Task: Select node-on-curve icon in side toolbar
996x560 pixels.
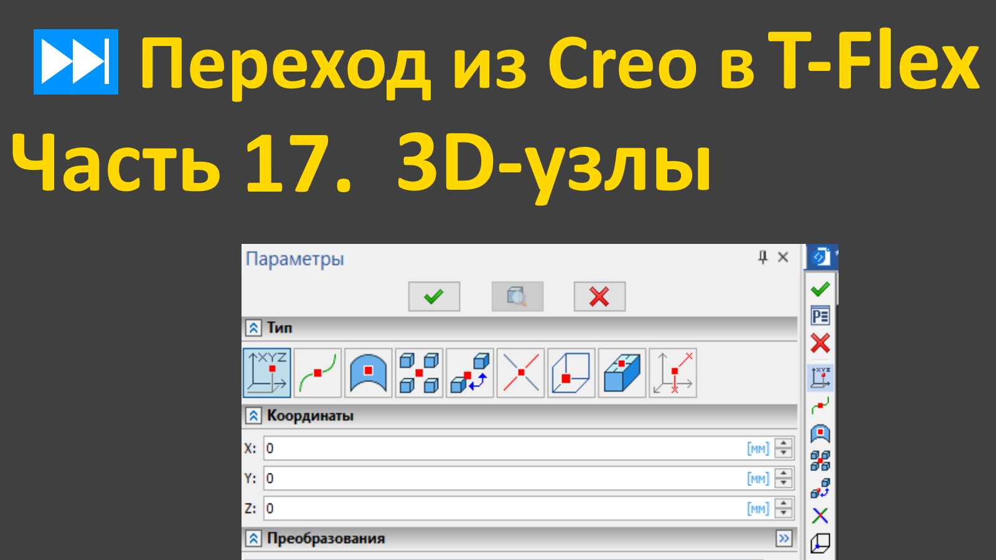Action: click(820, 406)
